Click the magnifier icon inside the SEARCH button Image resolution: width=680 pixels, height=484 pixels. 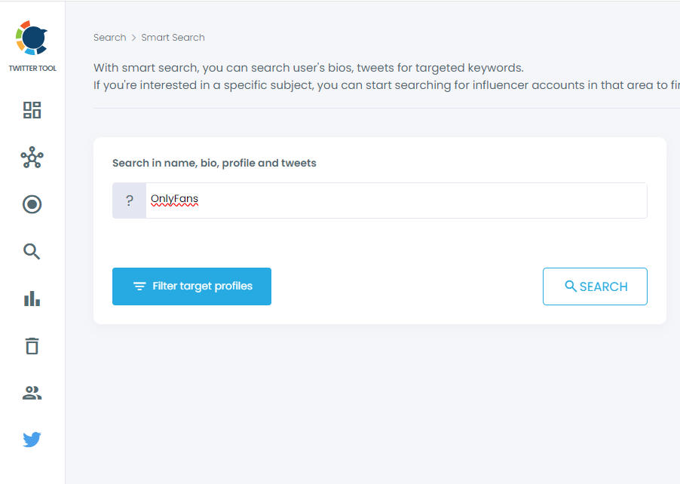[570, 286]
